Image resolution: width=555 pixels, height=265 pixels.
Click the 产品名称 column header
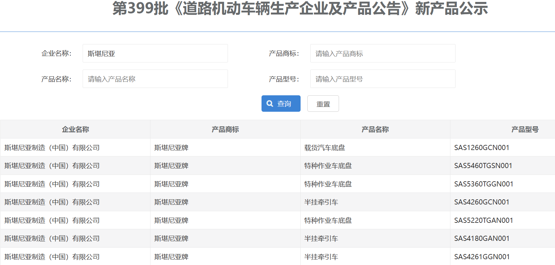(x=375, y=129)
